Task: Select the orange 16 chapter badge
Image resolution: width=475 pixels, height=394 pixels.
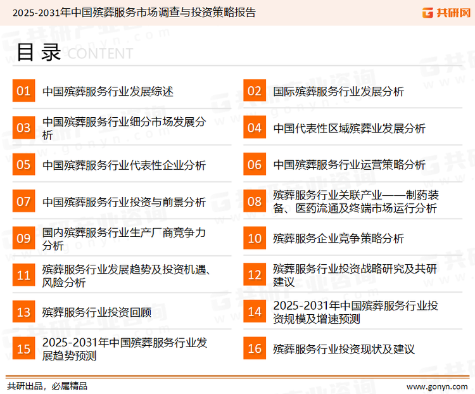Action: 255,348
